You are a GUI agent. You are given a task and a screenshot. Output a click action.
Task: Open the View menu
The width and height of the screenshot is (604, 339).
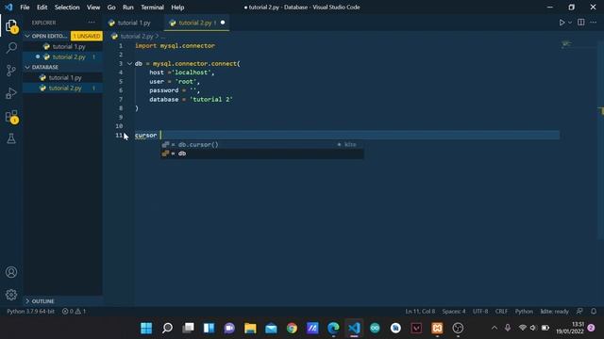tap(93, 8)
